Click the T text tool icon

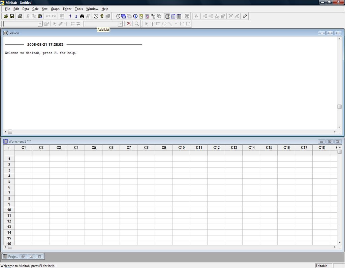coord(152,24)
